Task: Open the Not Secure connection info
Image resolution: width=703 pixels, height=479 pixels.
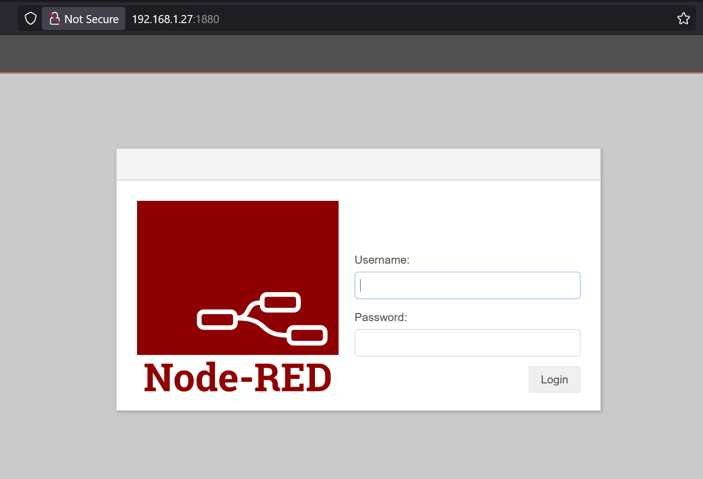Action: pos(84,19)
